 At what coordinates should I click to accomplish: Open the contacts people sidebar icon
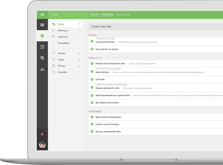[42, 69]
